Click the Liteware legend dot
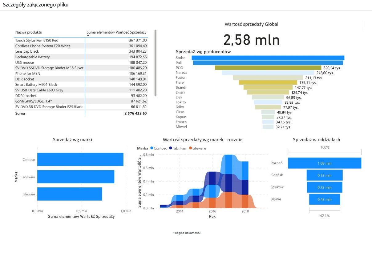 [x=191, y=148]
